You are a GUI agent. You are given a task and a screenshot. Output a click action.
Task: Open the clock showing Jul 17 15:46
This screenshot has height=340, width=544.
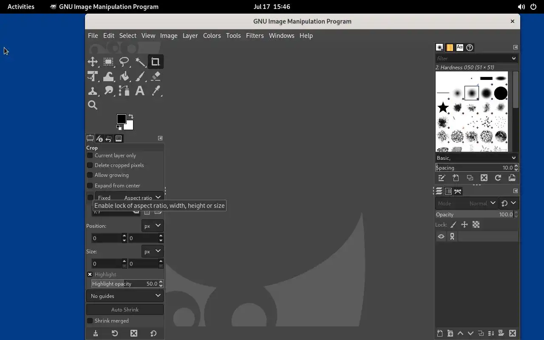point(272,7)
